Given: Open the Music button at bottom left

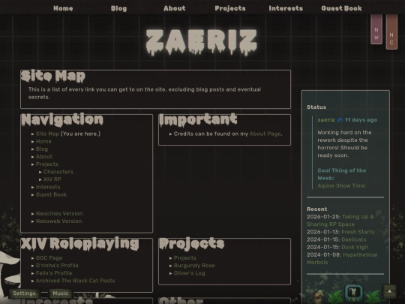Looking at the screenshot, I should coord(61,293).
